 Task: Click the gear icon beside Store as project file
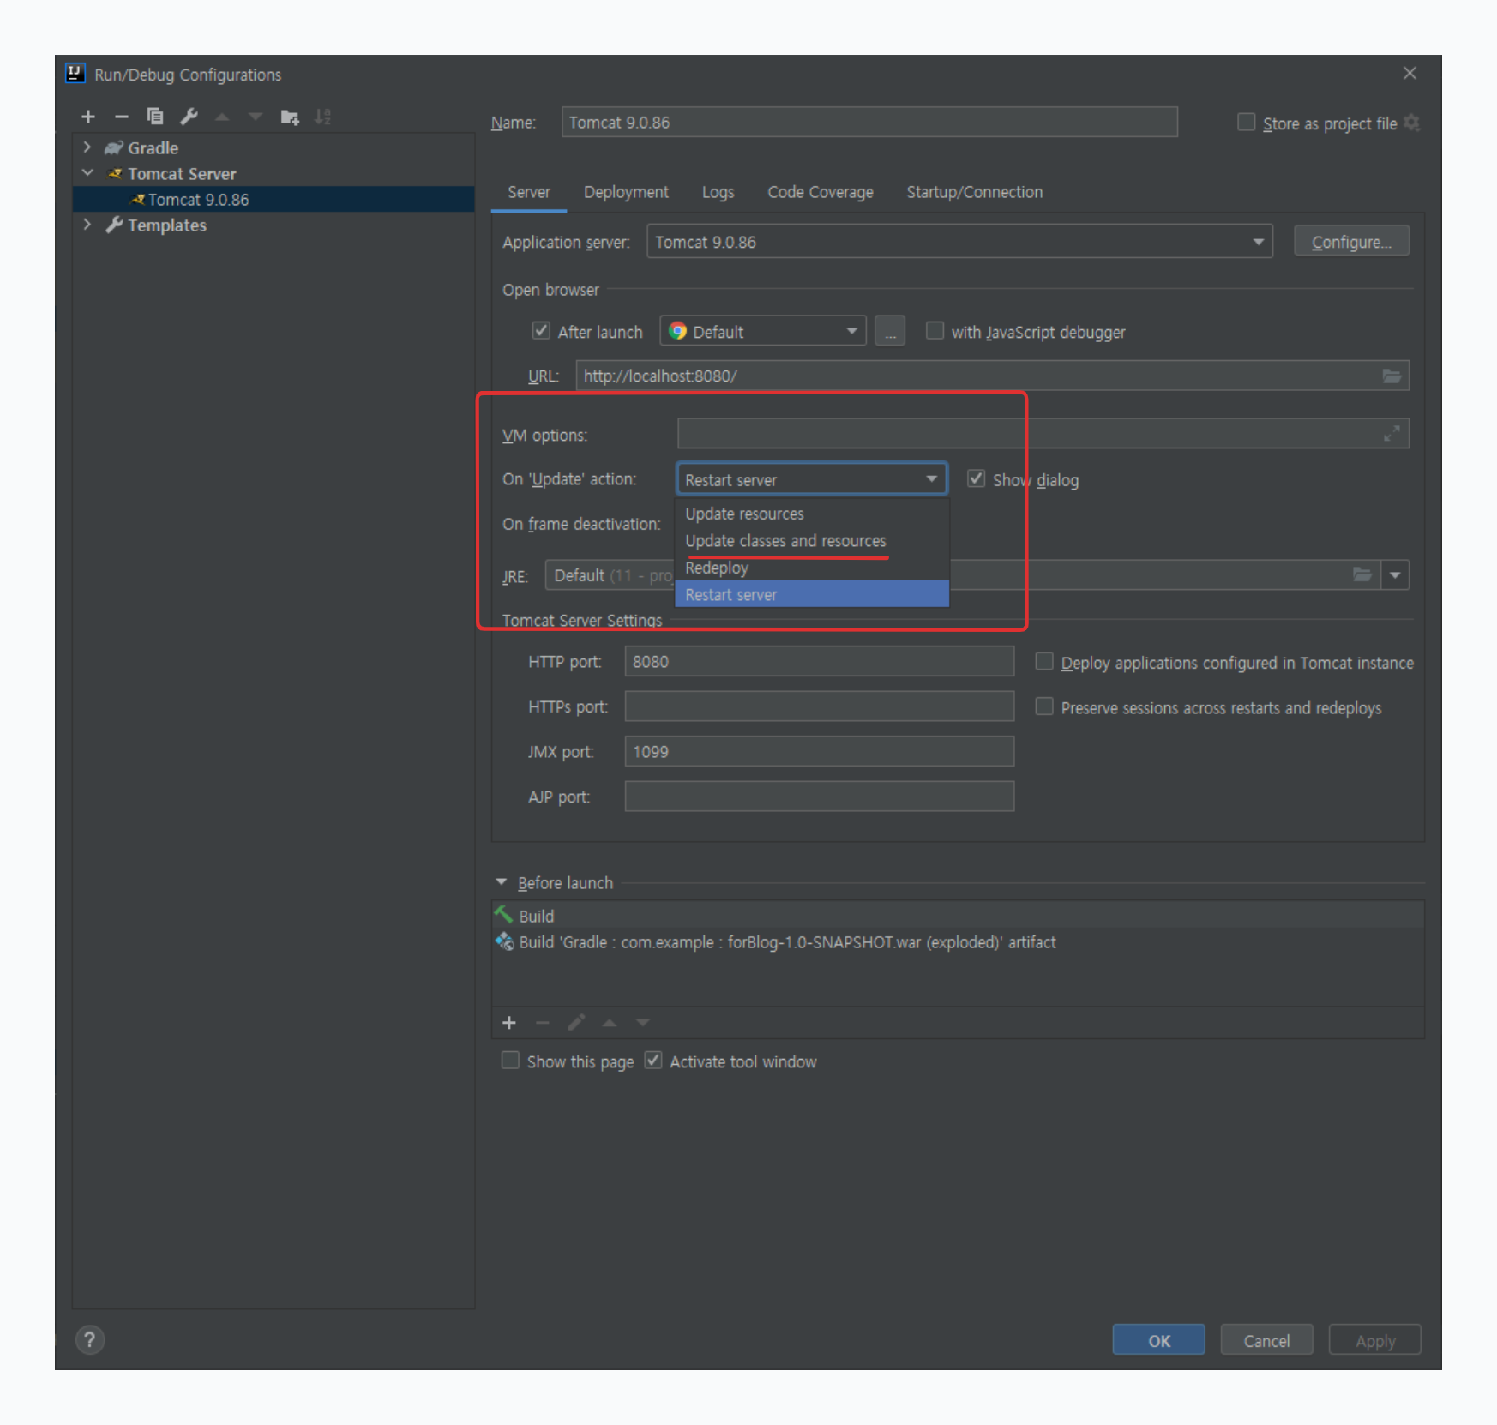click(1412, 123)
